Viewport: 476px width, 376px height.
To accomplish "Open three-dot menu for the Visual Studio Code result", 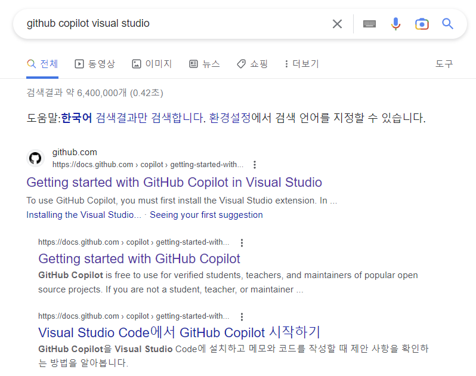I will 242,316.
